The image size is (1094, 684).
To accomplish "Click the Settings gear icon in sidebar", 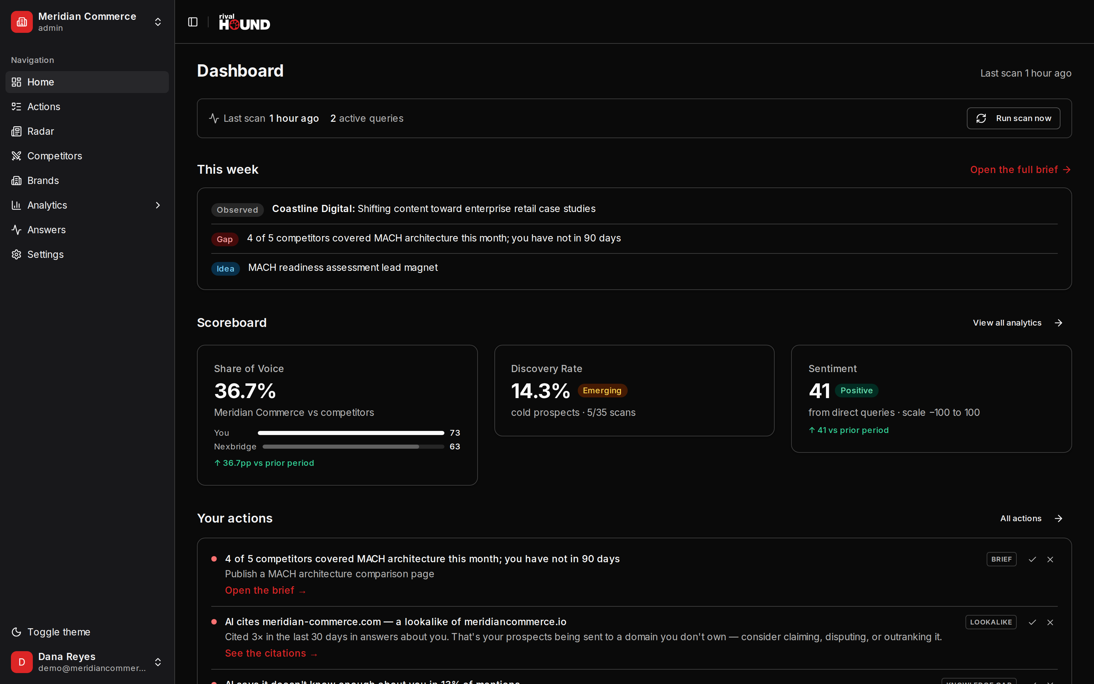I will (16, 254).
